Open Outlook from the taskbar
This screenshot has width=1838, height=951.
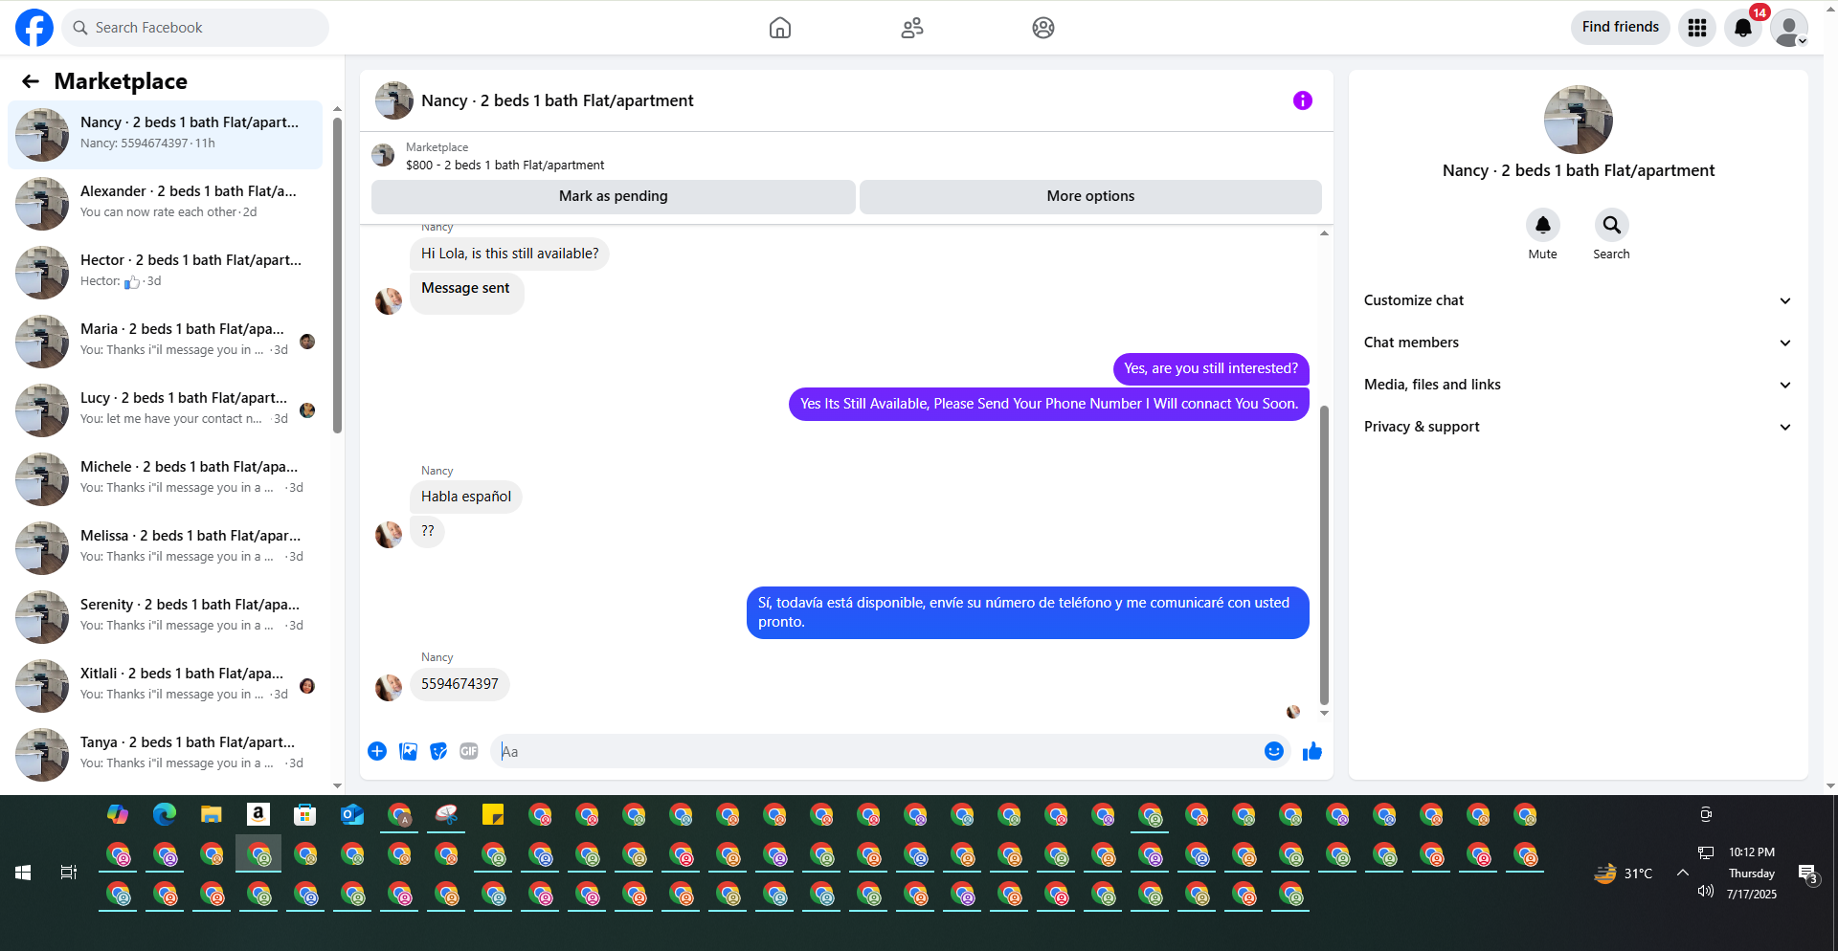coord(352,815)
